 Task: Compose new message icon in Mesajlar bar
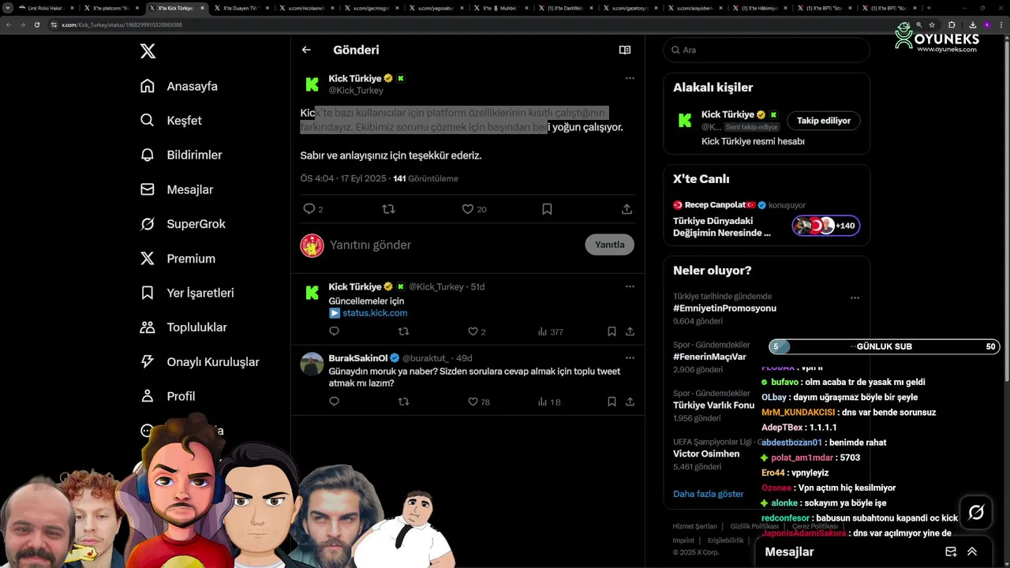pos(951,551)
